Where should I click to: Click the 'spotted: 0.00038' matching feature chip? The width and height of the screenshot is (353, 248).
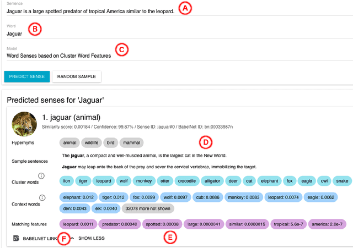point(162,224)
